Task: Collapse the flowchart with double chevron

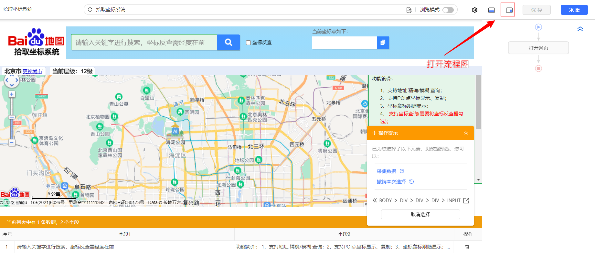Action: (x=580, y=29)
